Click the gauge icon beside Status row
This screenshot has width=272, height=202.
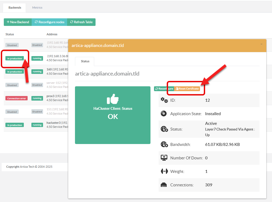pyautogui.click(x=164, y=129)
